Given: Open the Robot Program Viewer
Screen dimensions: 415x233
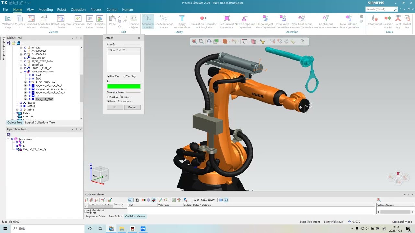Looking at the screenshot, I should point(61,22).
